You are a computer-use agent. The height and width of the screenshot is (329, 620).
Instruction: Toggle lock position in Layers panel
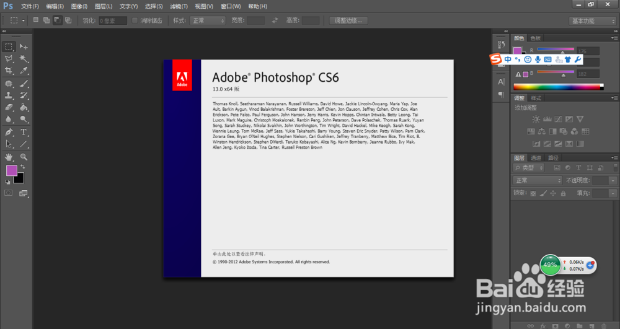[553, 193]
